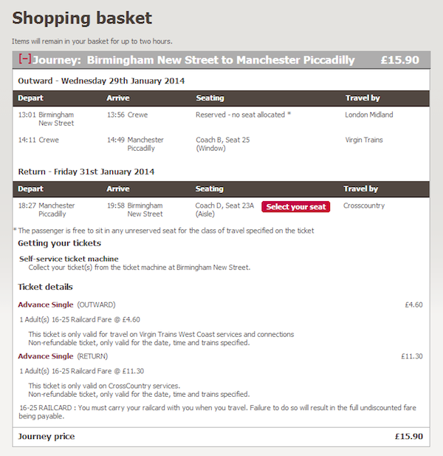Click the Arrive header in Return table
443x456 pixels.
point(118,188)
